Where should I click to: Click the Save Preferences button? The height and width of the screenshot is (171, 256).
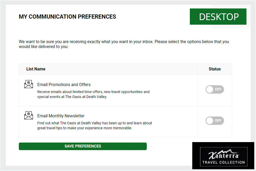pos(83,146)
